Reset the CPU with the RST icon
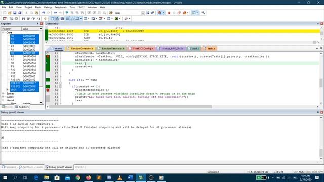Screen dimensions: 324x182 coord(5,19)
